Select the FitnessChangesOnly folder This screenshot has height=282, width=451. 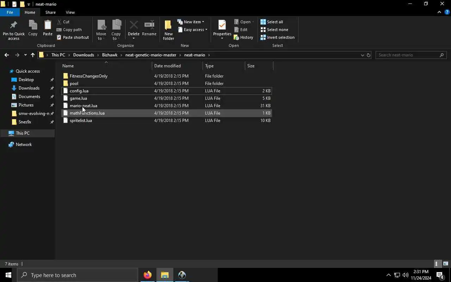pos(166,76)
